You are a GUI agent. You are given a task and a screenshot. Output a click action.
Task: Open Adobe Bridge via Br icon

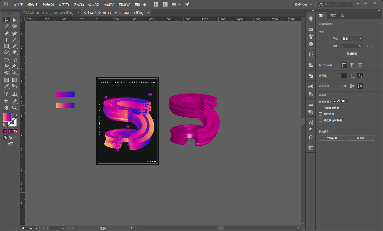coord(156,4)
